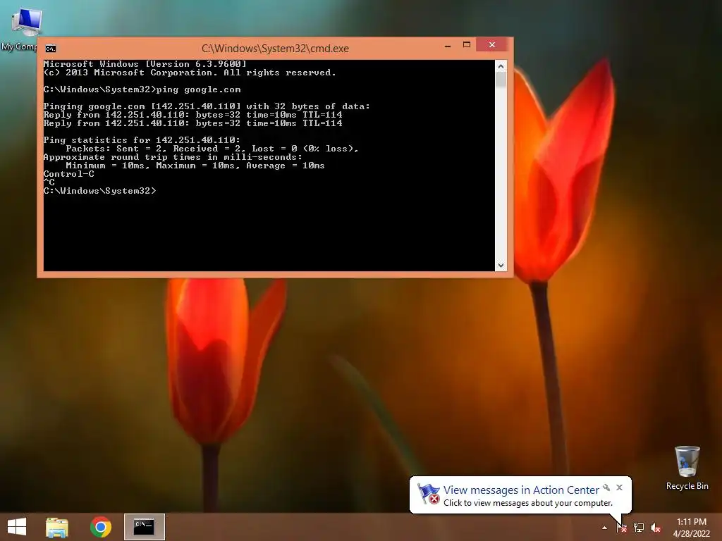Click the 'Packets: Sent = 2' line

(212, 149)
